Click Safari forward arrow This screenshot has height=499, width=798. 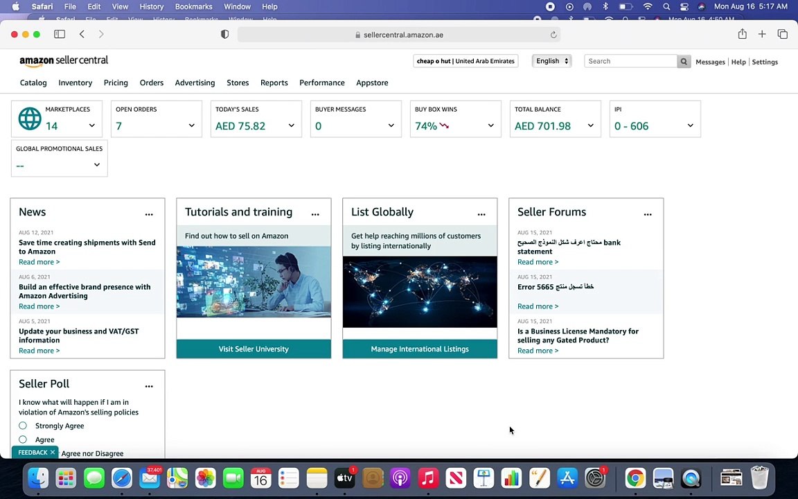point(101,34)
